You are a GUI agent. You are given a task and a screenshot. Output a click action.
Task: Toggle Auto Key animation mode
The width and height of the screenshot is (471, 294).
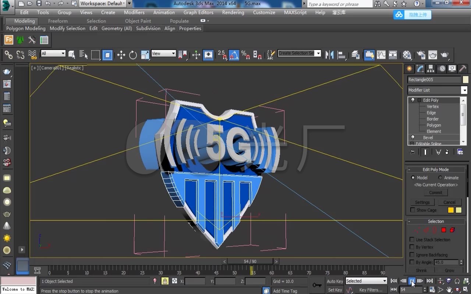pyautogui.click(x=334, y=281)
